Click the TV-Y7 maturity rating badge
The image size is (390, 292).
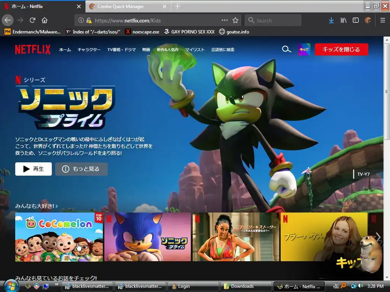363,174
